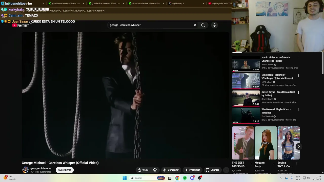Subscribe with the Suscribirme button
Viewport: 324px width, 182px height.
point(65,170)
